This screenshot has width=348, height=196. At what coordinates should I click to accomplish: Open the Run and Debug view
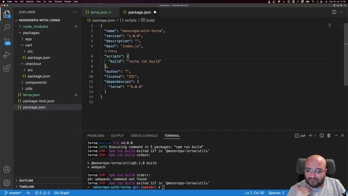click(7, 54)
